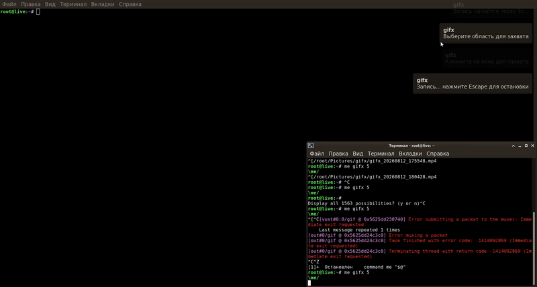Click the small terminal's vertical scrollbar

pyautogui.click(x=534, y=249)
